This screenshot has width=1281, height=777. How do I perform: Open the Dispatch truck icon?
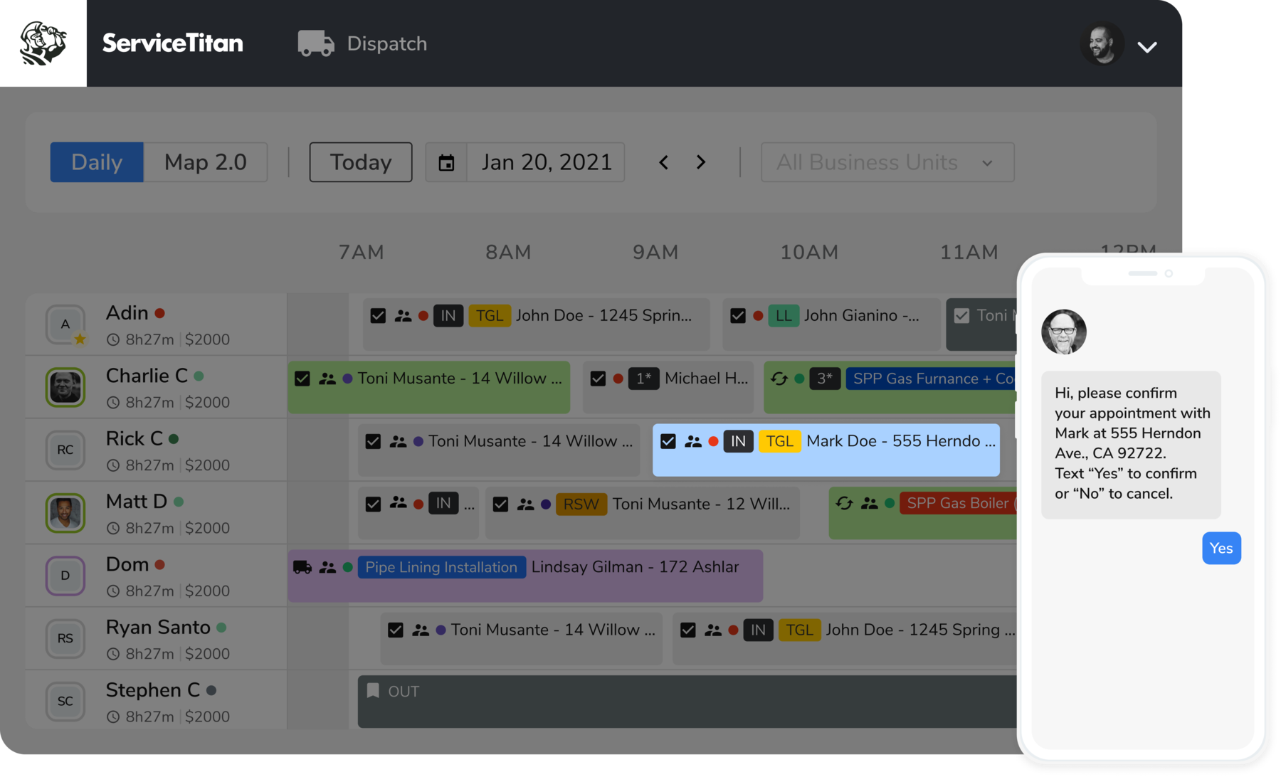tap(316, 43)
